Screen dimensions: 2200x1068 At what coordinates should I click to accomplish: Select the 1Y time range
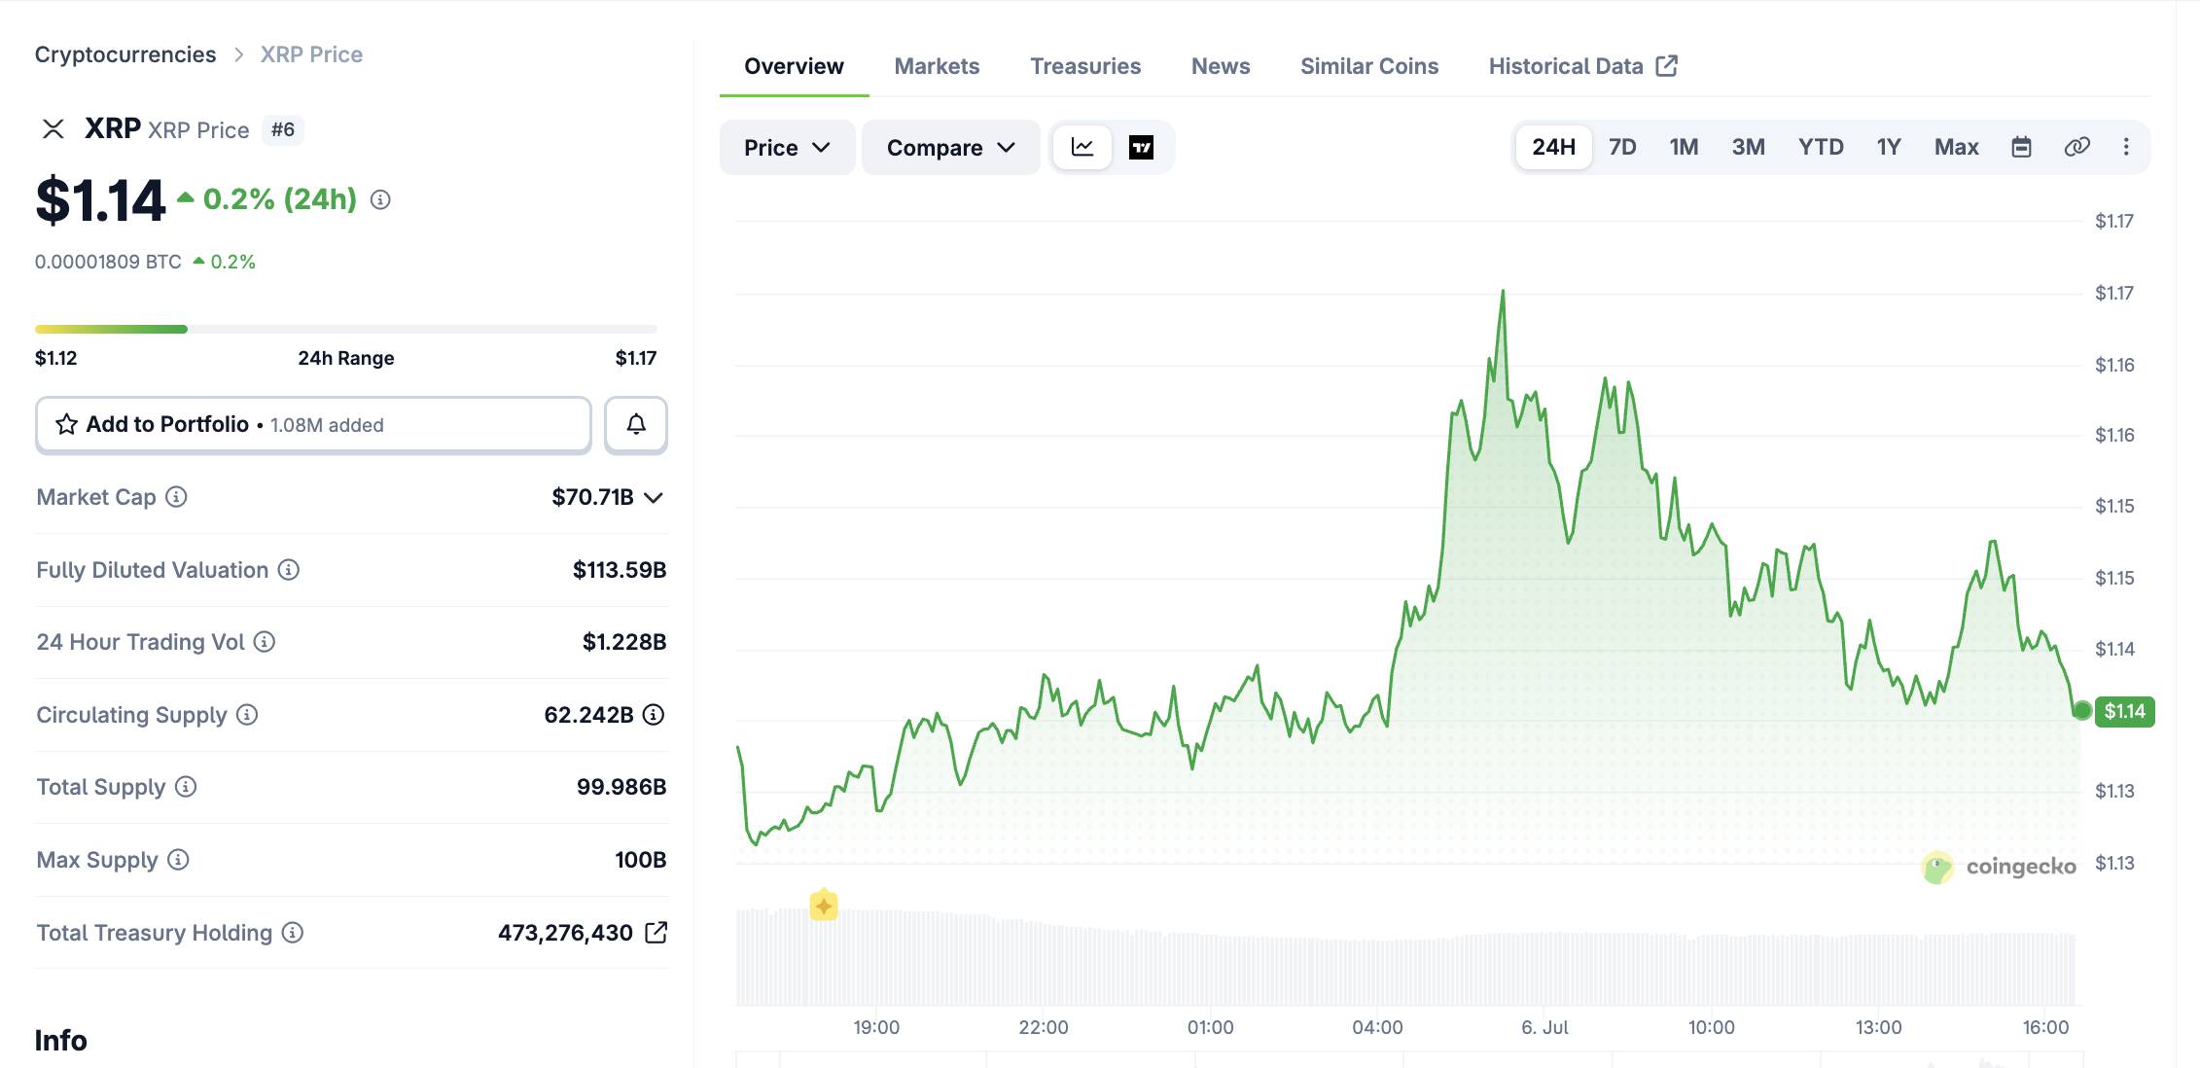pyautogui.click(x=1889, y=147)
